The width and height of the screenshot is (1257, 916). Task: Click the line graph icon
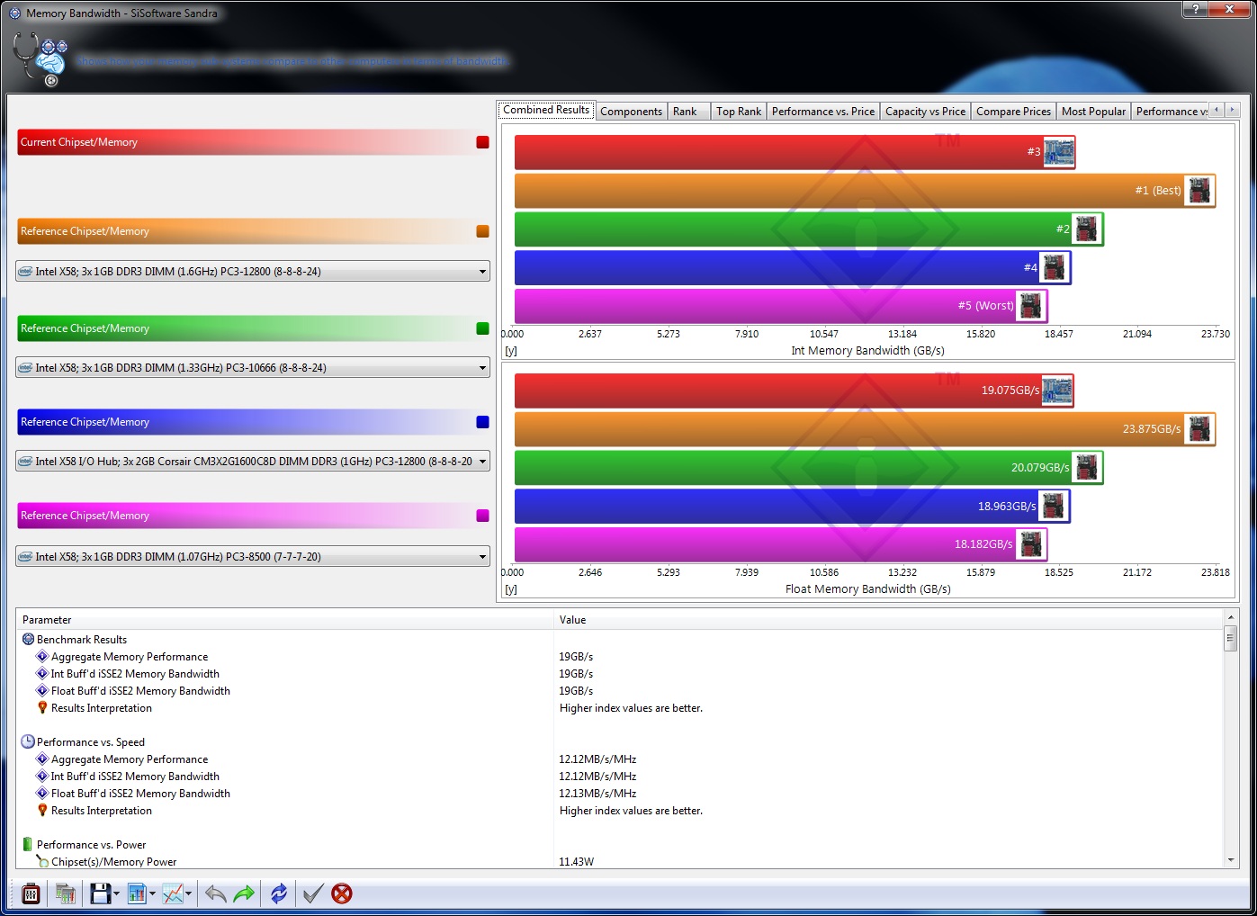tap(173, 894)
